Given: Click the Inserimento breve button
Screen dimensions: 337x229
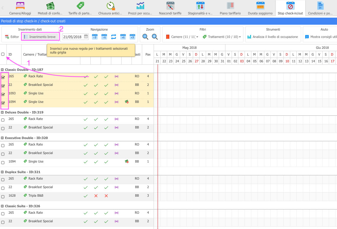Looking at the screenshot, I should 40,37.
